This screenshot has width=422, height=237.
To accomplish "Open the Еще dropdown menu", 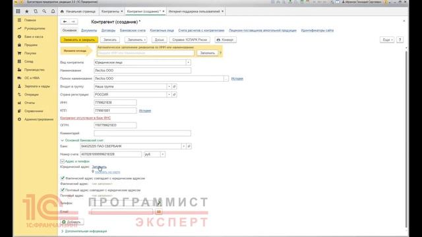I will click(387, 39).
